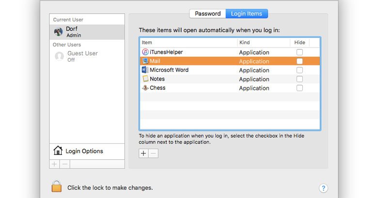Click 'Click the lock to make changes' text
The height and width of the screenshot is (198, 378).
(110, 188)
